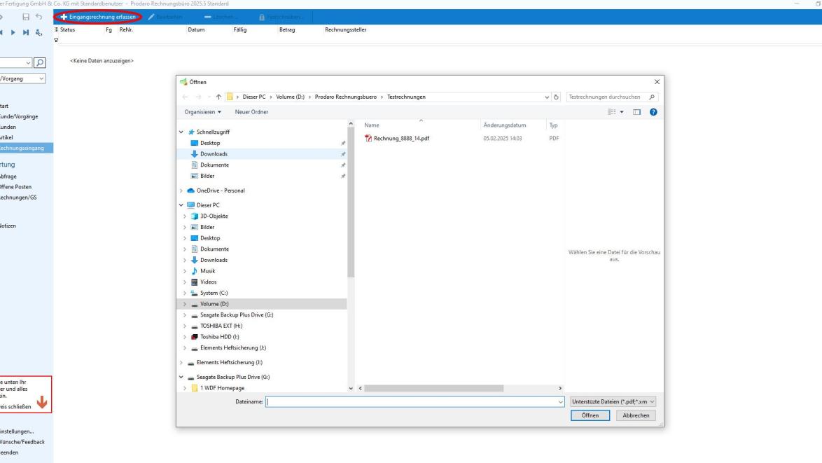
Task: Click the people icon beside the record arrows
Action: (x=39, y=32)
